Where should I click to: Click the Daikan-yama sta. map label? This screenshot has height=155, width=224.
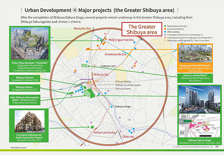(x=104, y=133)
